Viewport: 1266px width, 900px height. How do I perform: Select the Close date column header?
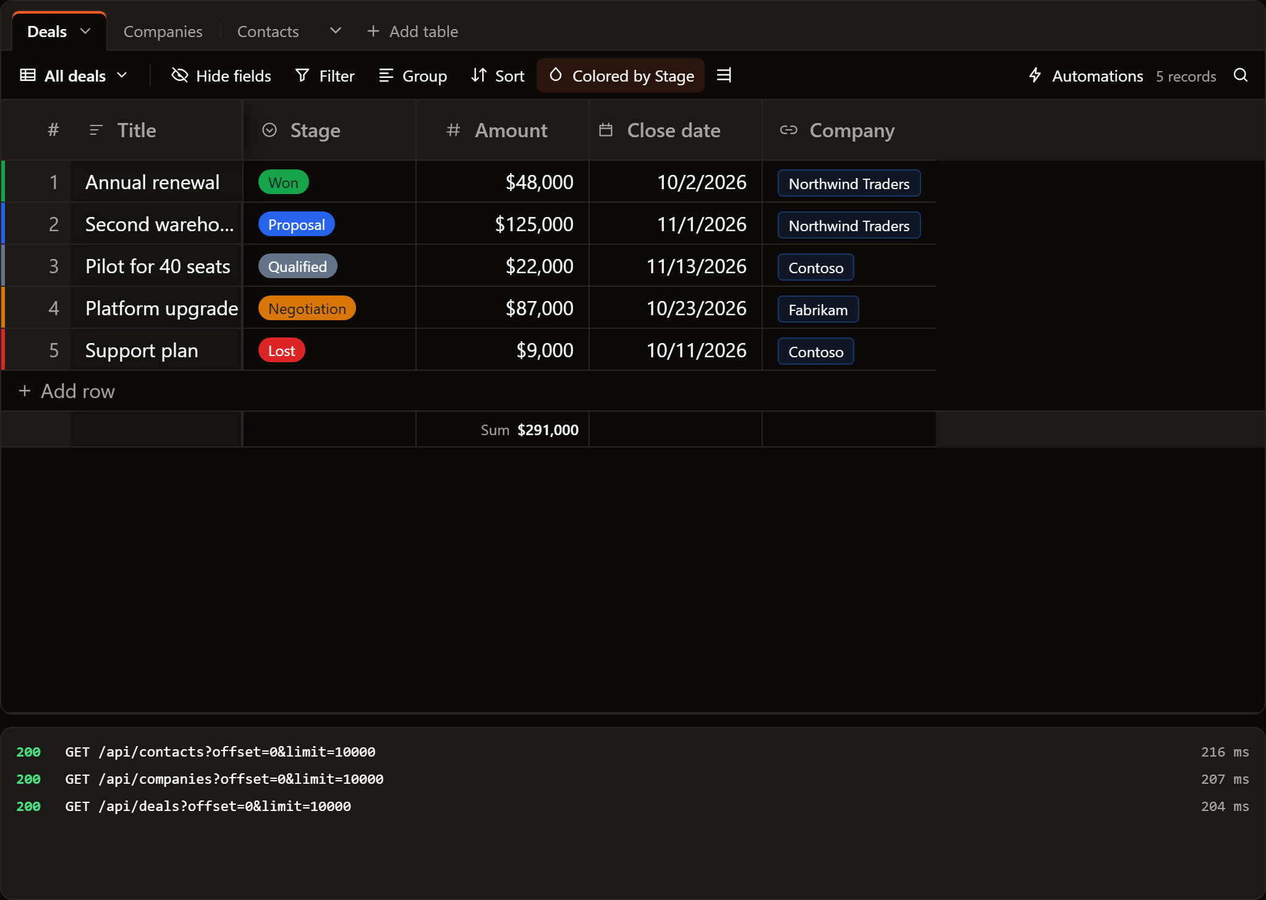coord(676,130)
